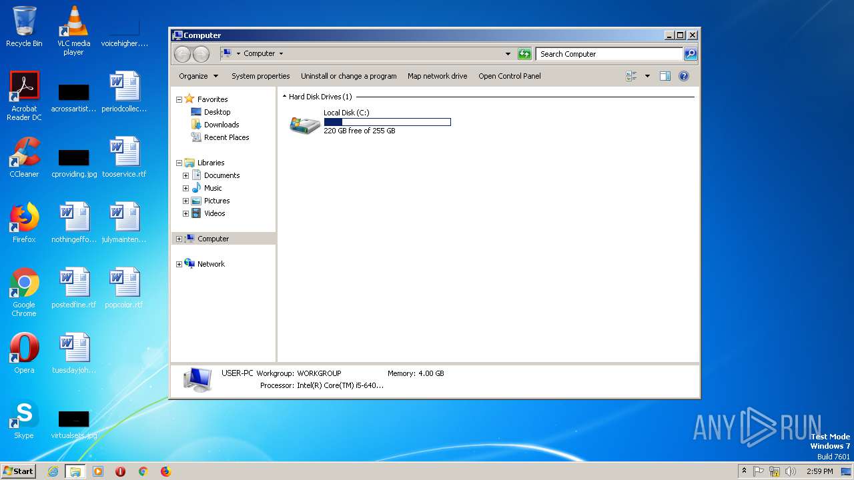Collapse the Favorites tree node

179,99
